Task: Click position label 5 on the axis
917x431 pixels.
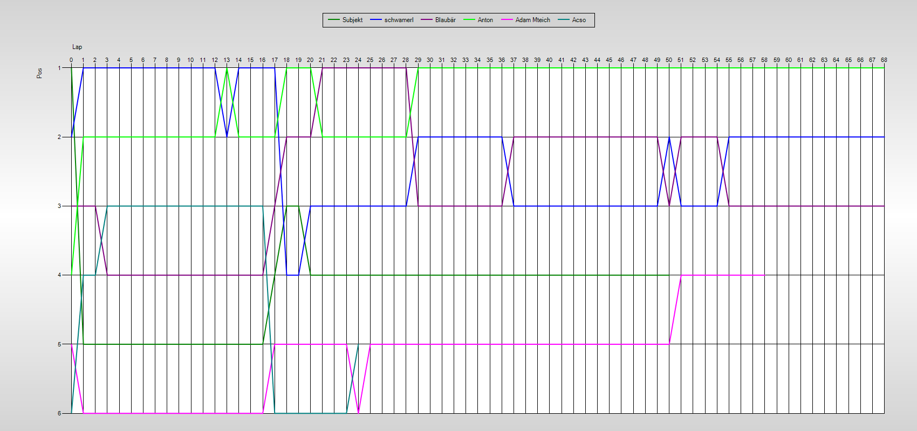Action: coord(59,344)
